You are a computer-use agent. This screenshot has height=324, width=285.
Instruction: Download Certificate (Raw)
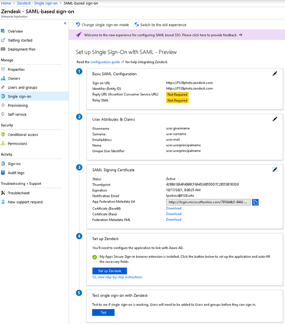174,214
